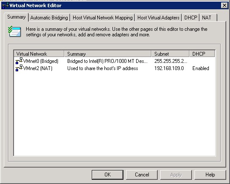Click the VMnet0 network adapter icon
The image size is (230, 184).
[19, 61]
